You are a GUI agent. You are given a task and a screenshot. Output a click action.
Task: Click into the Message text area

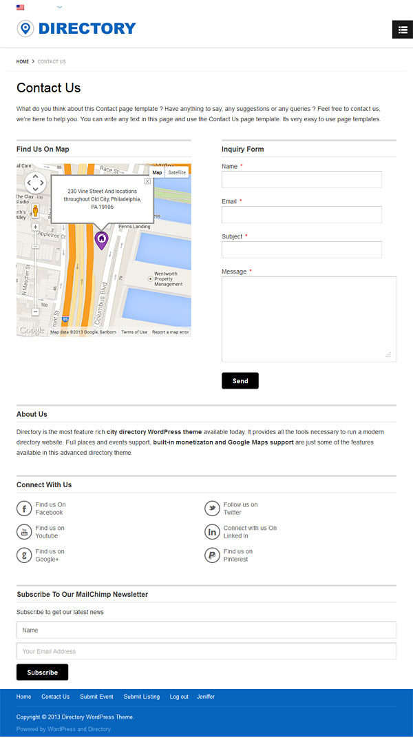coord(309,319)
